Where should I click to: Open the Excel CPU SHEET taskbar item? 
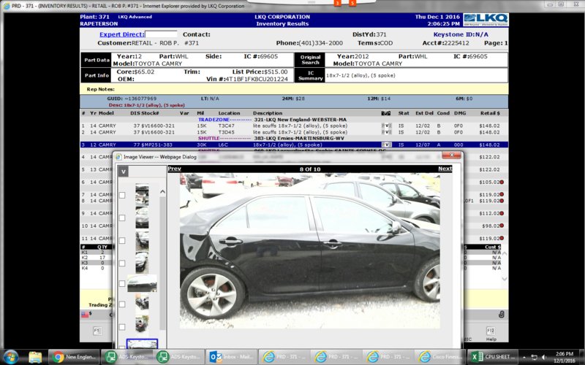pos(492,357)
